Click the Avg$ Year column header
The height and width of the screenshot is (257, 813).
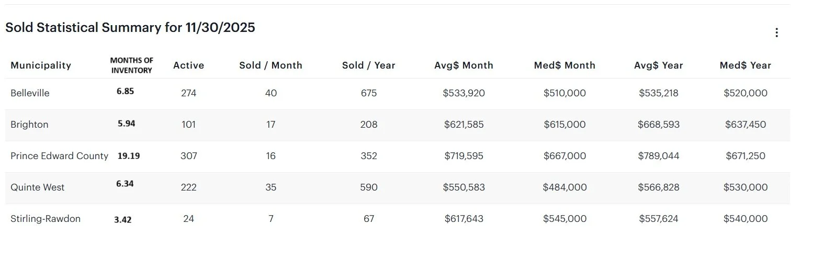(x=659, y=65)
